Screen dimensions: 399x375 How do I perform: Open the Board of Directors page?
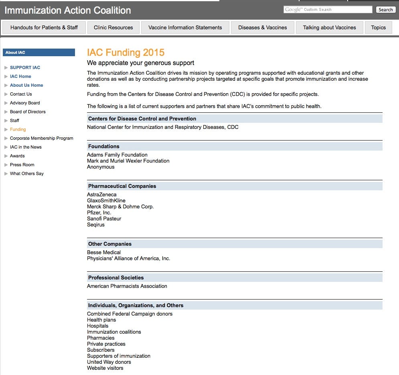(28, 112)
